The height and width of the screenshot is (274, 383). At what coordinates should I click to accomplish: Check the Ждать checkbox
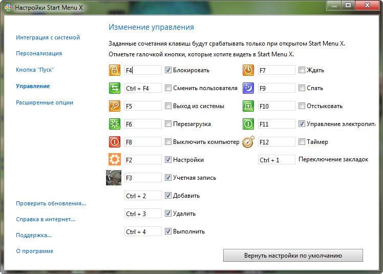[x=302, y=70]
